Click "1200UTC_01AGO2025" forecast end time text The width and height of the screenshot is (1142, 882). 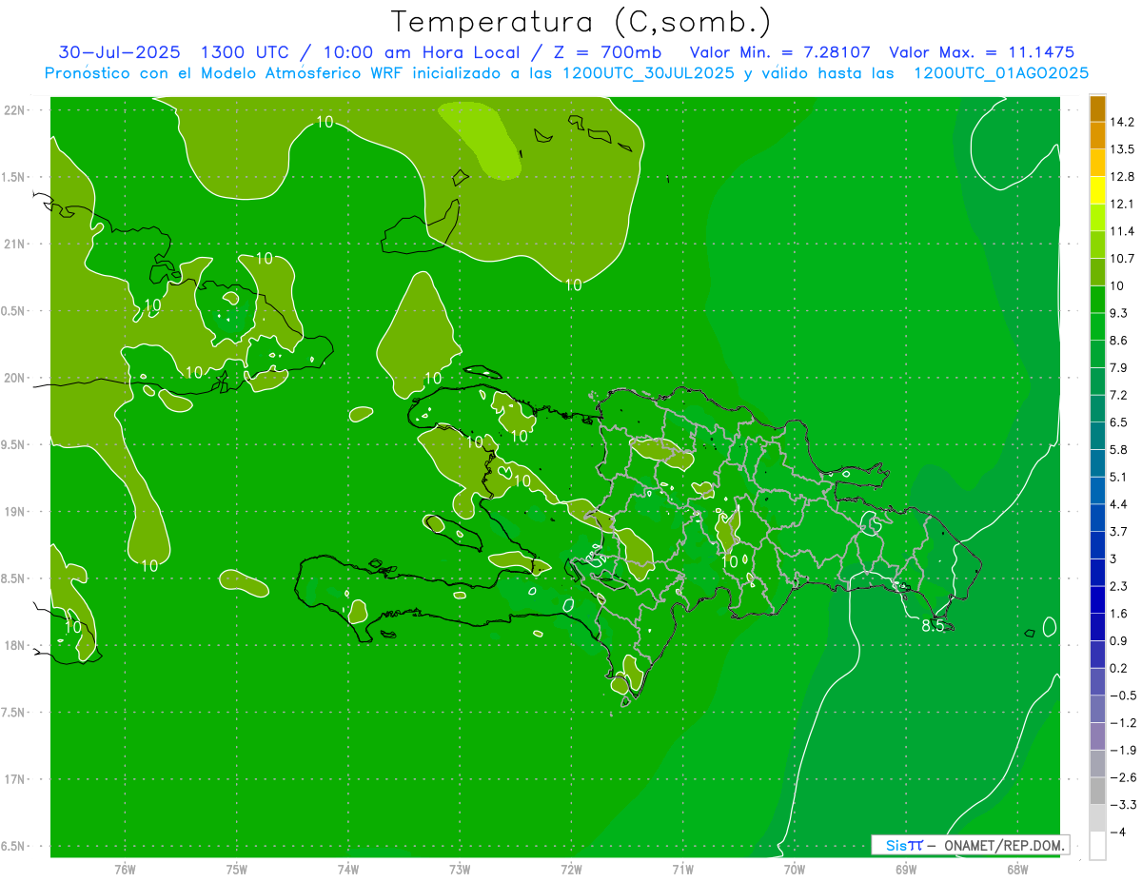1001,73
